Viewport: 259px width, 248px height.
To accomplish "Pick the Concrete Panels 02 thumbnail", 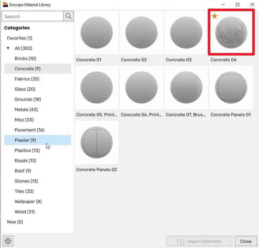I will [x=97, y=142].
